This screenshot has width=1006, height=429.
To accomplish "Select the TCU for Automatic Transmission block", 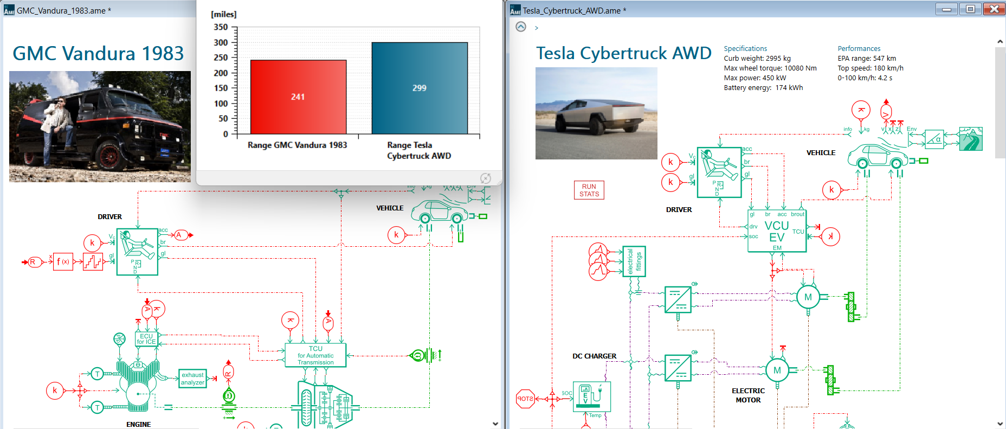I will 315,355.
